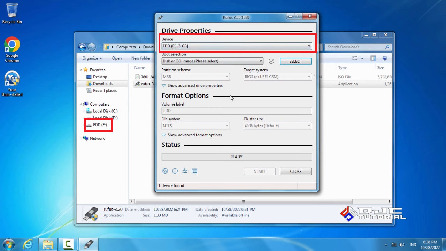Launch Internet Explorer from taskbar

(x=28, y=244)
